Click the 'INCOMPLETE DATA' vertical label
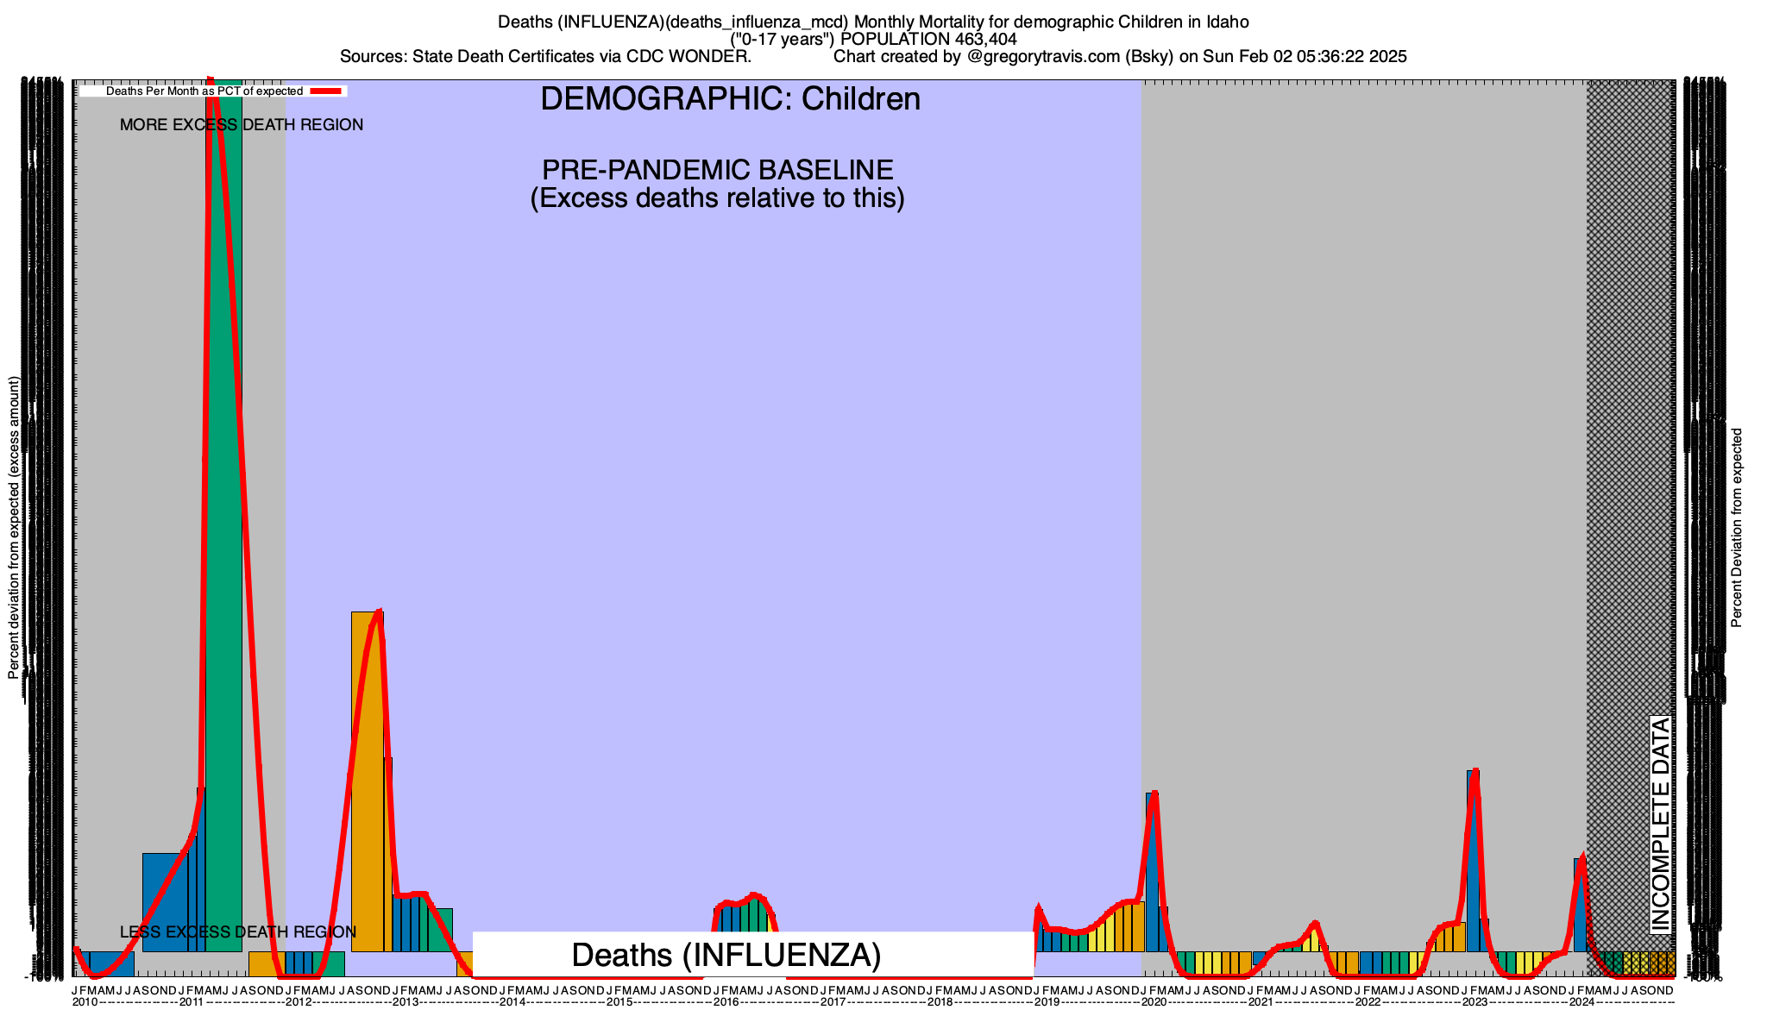1767x1035 pixels. [x=1660, y=824]
